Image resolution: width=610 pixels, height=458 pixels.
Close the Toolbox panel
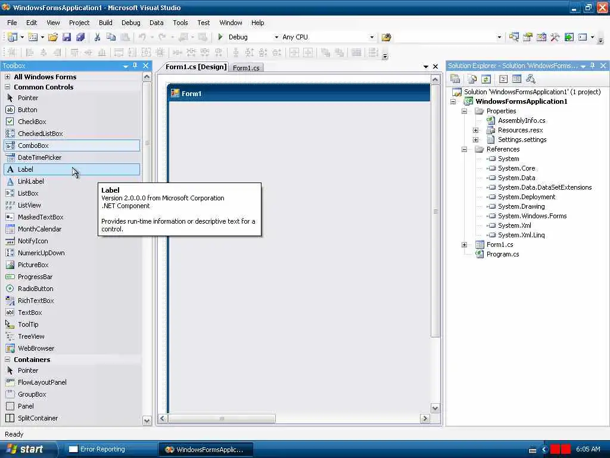click(146, 66)
